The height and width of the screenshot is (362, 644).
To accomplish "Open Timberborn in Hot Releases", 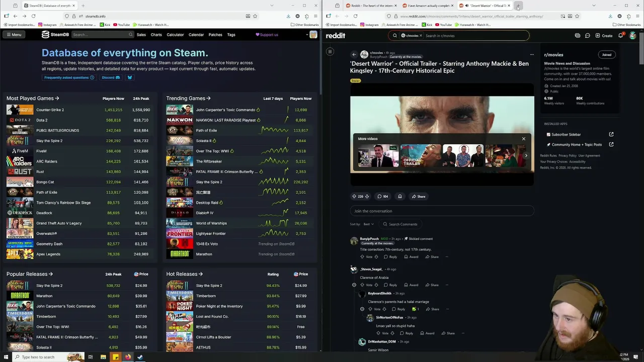I will [x=206, y=296].
